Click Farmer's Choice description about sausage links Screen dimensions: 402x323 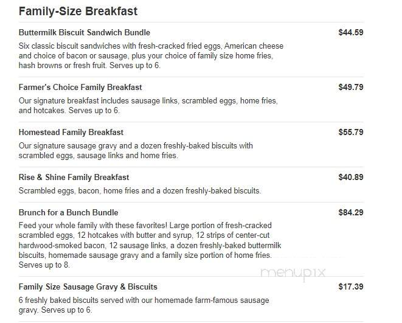coord(148,106)
